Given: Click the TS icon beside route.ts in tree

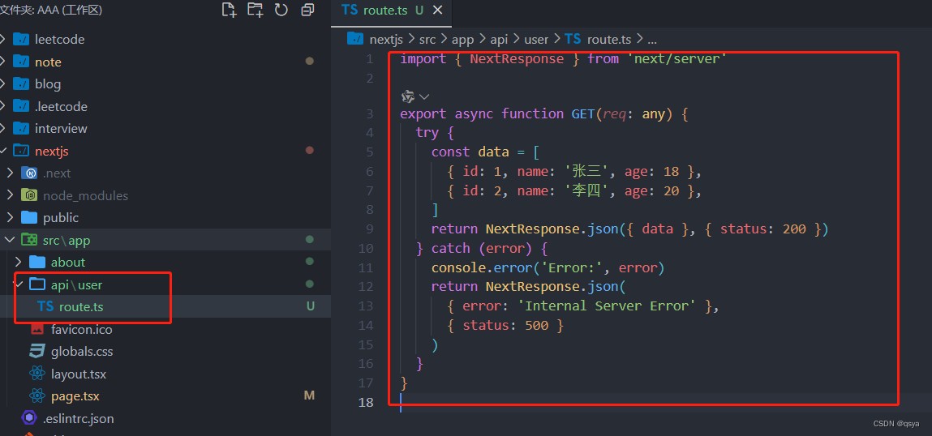Looking at the screenshot, I should pyautogui.click(x=45, y=306).
